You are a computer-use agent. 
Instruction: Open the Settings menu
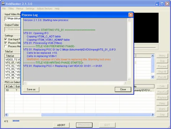pyautogui.click(x=30, y=9)
